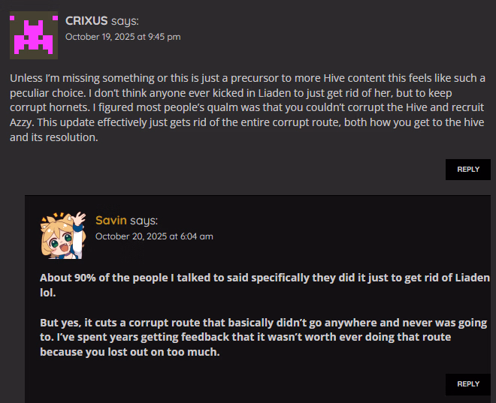Click the paragraph starting 'But yes, it cuts'
Image resolution: width=496 pixels, height=403 pixels.
(x=263, y=337)
